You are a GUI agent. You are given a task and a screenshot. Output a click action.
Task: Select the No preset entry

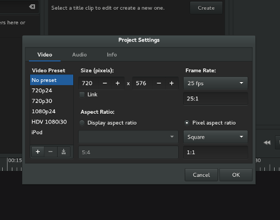[x=52, y=80]
